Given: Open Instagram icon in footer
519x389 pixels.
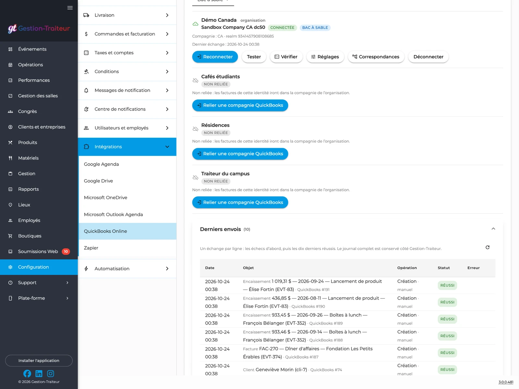Looking at the screenshot, I should pyautogui.click(x=51, y=373).
